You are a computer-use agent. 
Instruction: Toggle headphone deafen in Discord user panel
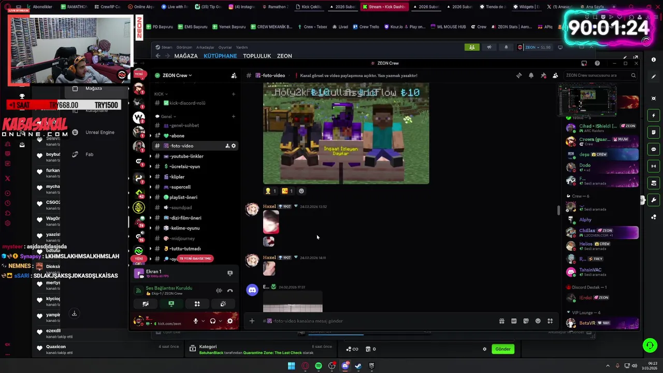[212, 321]
